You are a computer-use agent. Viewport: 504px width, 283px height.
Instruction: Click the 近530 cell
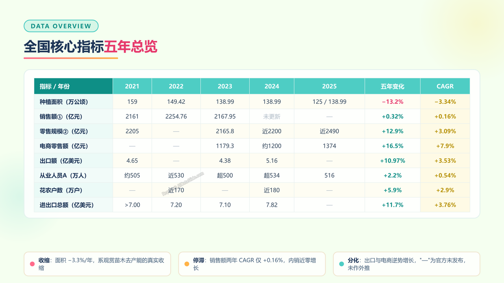pyautogui.click(x=176, y=175)
